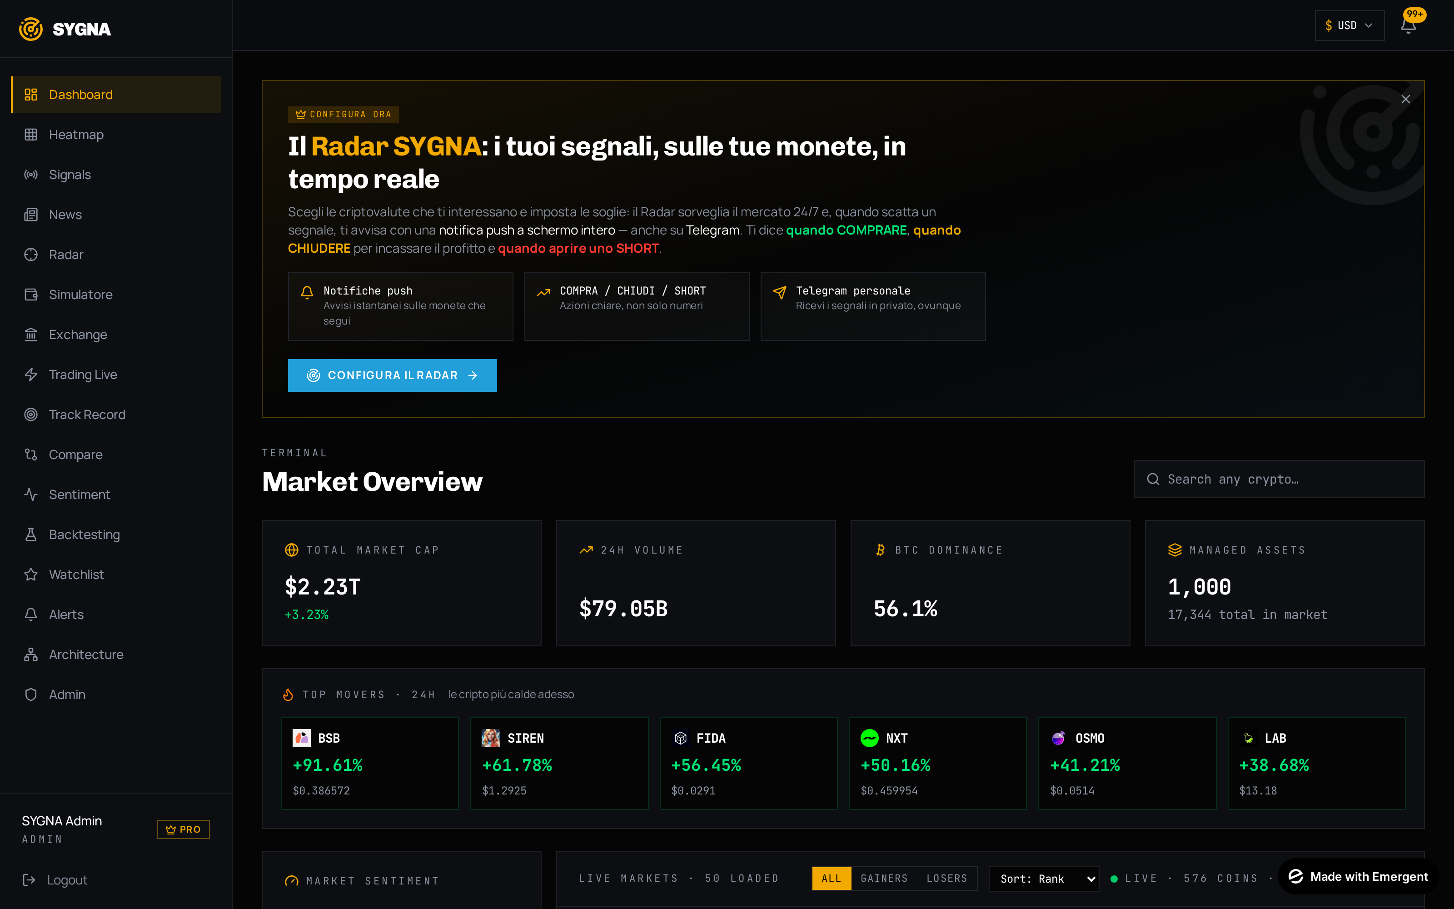The image size is (1454, 909).
Task: Select the Backtesting menu entry
Action: coord(116,534)
